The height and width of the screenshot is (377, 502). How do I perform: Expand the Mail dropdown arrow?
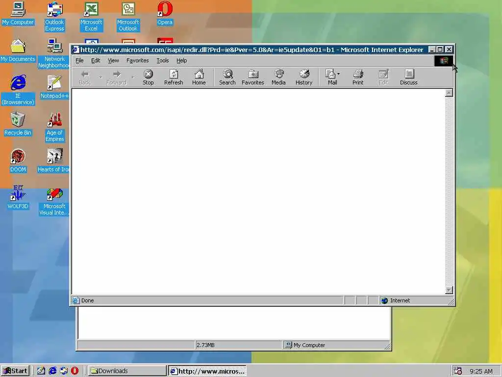point(339,74)
